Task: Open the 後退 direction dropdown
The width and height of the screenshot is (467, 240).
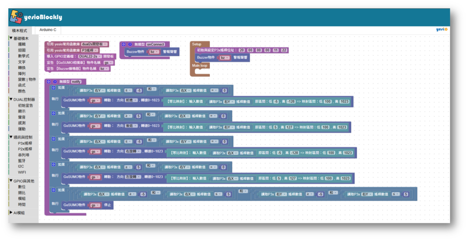Action: pyautogui.click(x=131, y=126)
